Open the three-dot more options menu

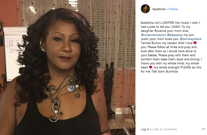[x=203, y=129]
